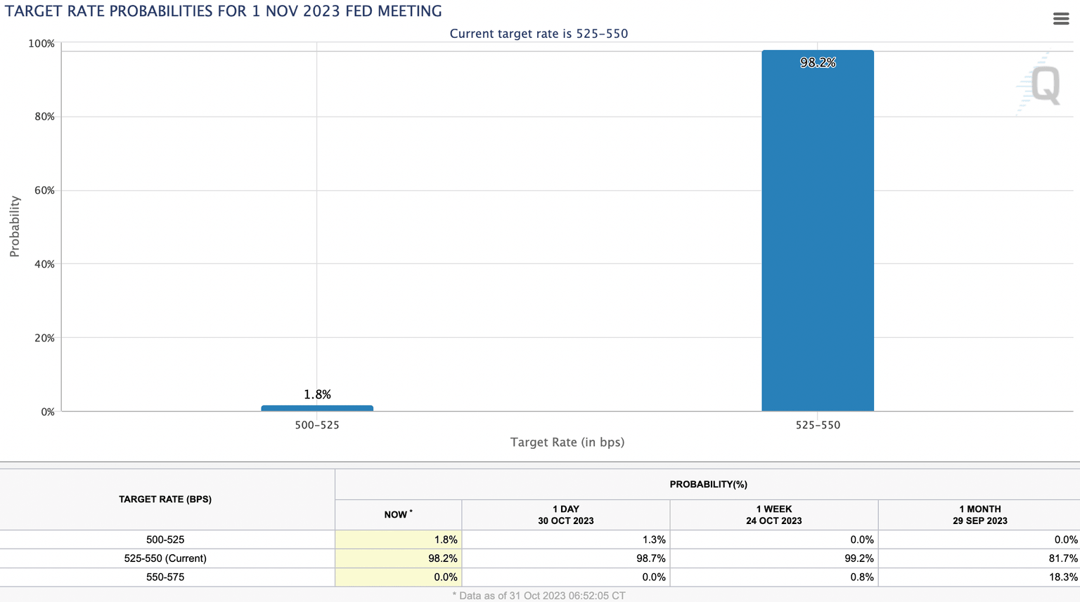This screenshot has height=602, width=1080.
Task: Click the 1 MONTH 29 SEP 2023 header
Action: [979, 514]
